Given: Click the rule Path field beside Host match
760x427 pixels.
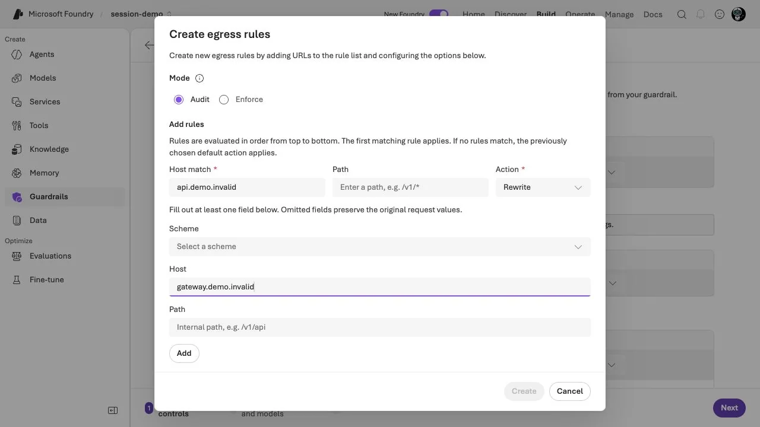Looking at the screenshot, I should 410,187.
